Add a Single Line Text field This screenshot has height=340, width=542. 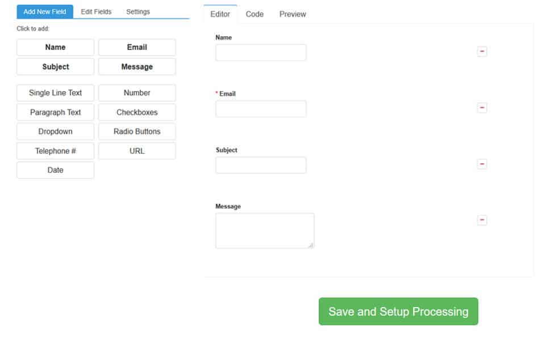(56, 93)
